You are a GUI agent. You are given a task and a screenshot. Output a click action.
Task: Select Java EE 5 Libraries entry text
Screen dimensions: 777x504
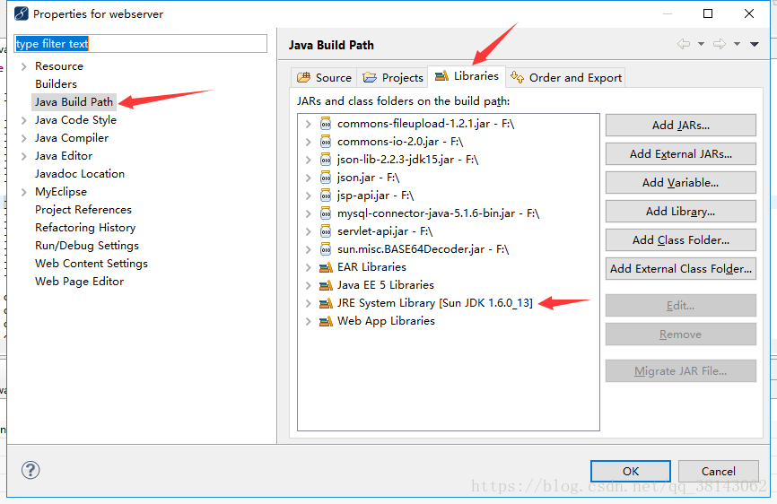point(386,285)
